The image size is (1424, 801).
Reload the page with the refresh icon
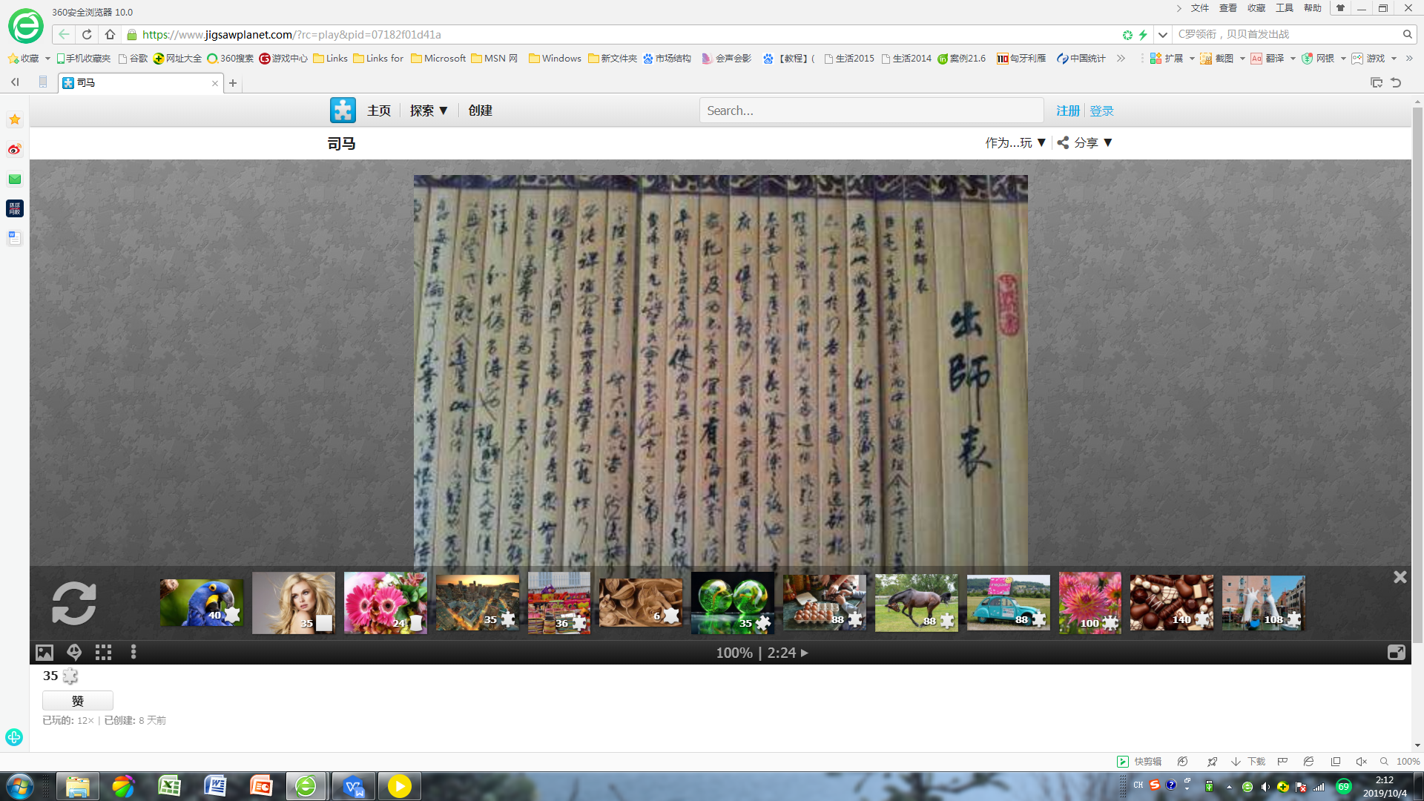point(87,34)
